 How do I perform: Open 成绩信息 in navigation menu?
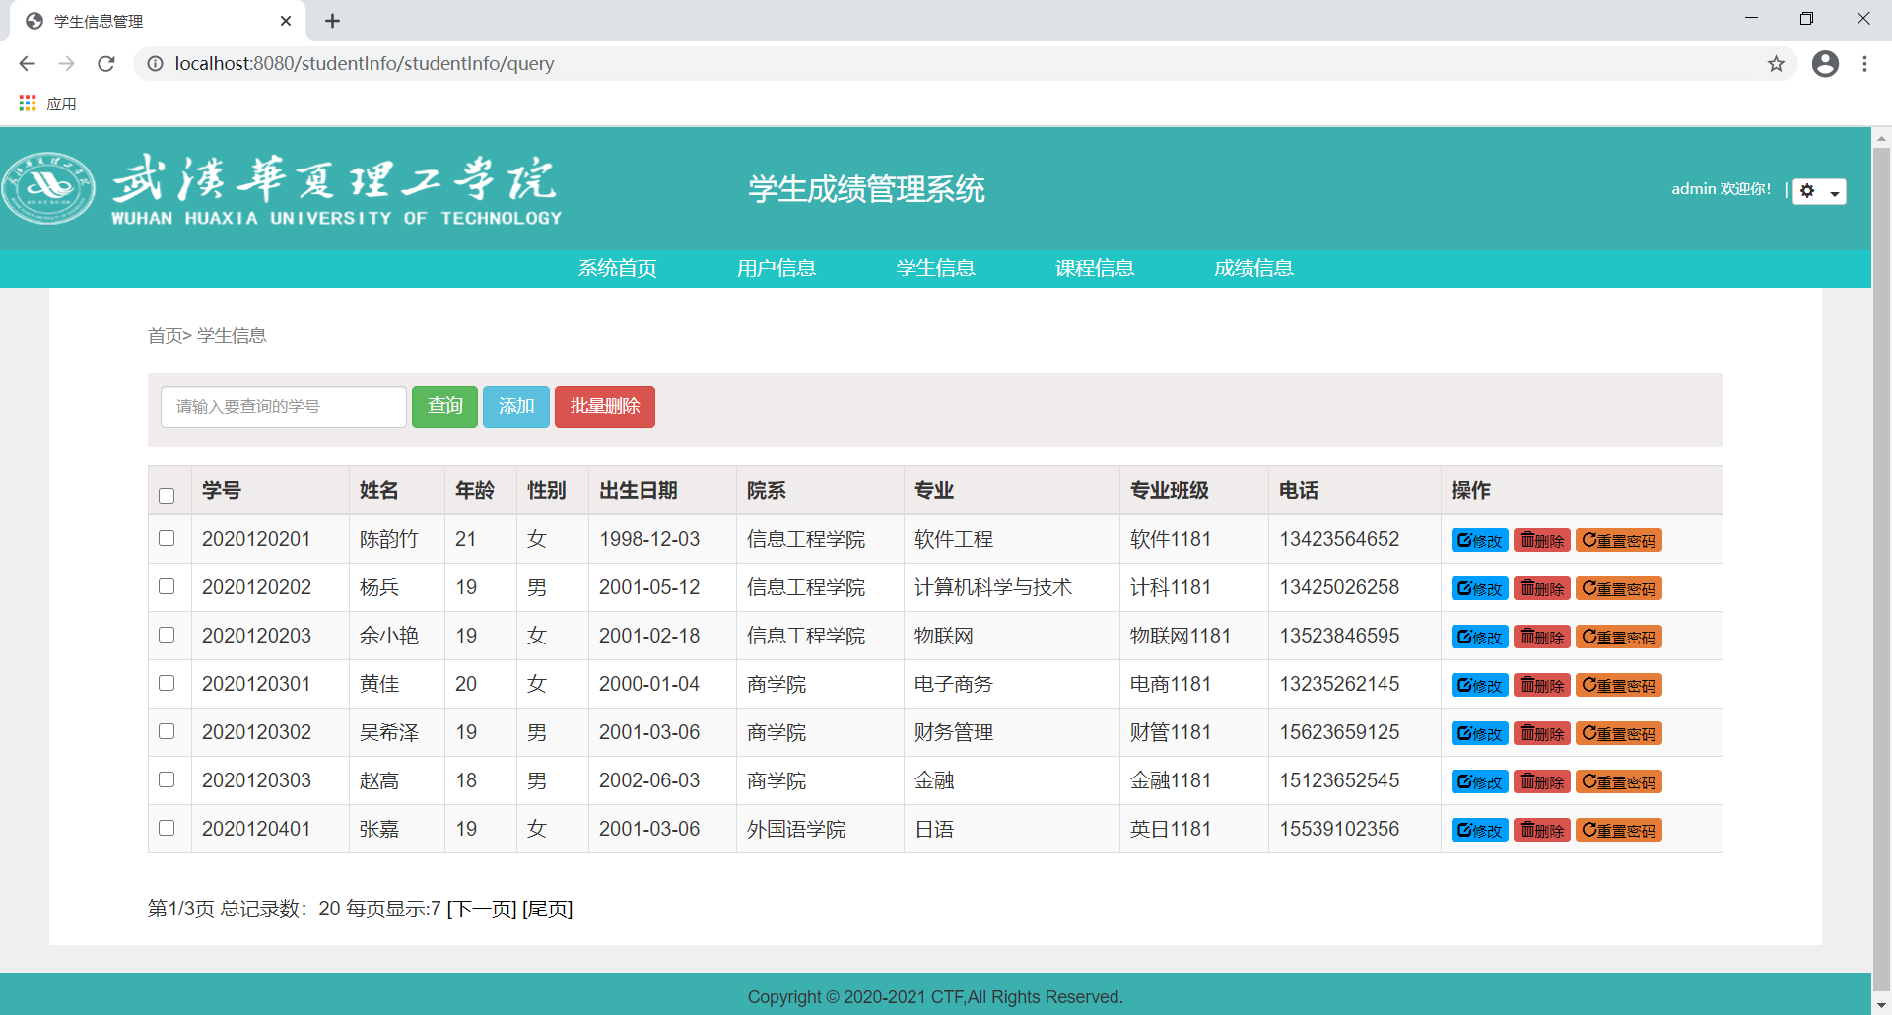click(1253, 268)
